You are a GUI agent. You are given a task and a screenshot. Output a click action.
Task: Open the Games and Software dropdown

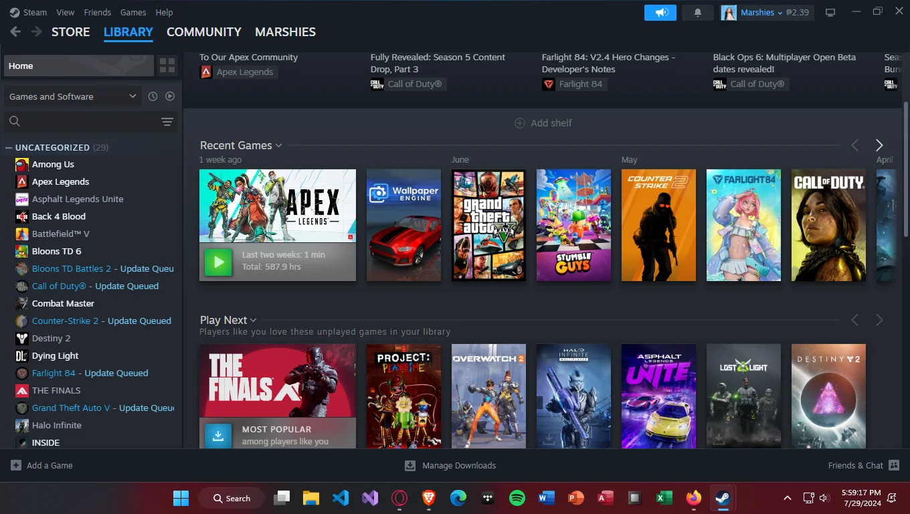tap(73, 96)
